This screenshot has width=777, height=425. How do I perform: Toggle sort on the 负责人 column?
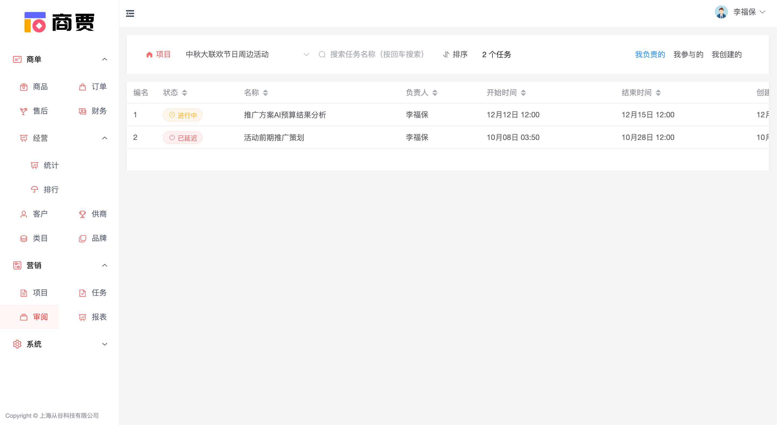click(435, 93)
